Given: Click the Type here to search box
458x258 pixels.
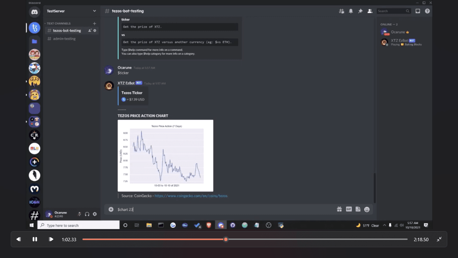Looking at the screenshot, I should pyautogui.click(x=78, y=225).
